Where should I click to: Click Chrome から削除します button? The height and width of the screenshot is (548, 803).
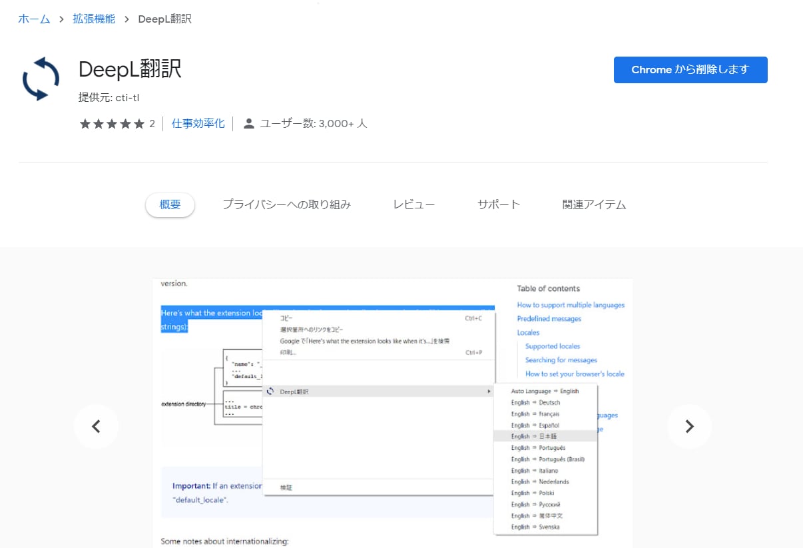coord(690,70)
